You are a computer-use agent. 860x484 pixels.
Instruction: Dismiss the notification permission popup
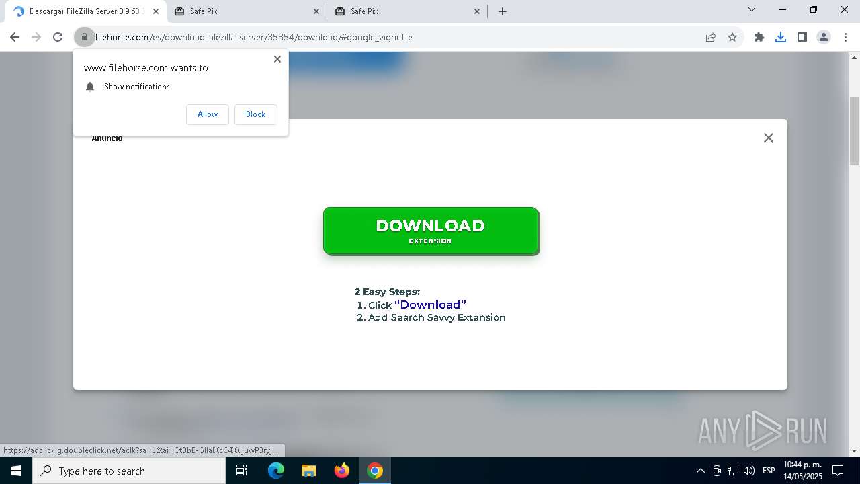pos(277,59)
